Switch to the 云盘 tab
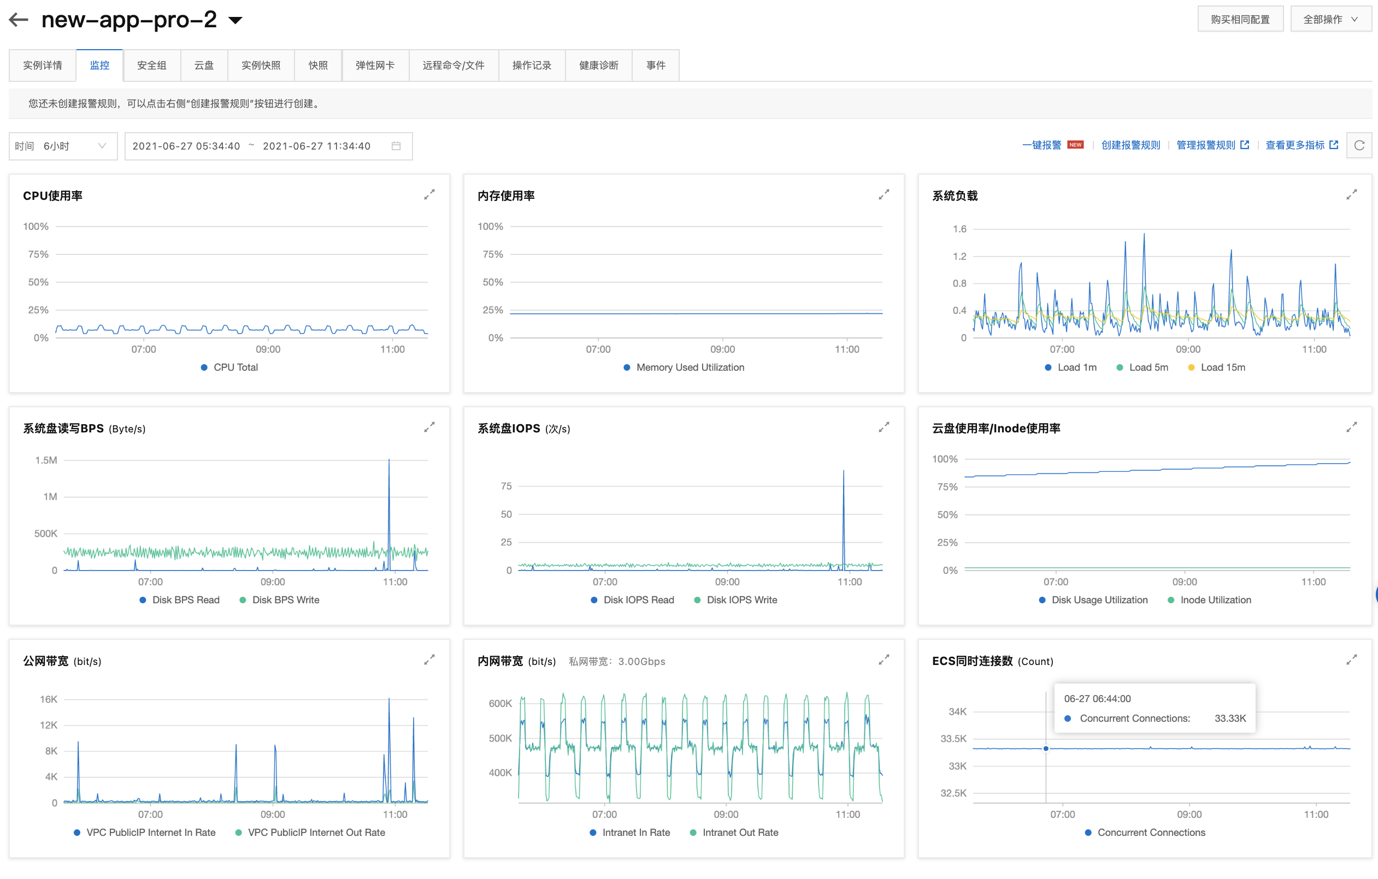Viewport: 1378px width, 879px height. point(204,65)
